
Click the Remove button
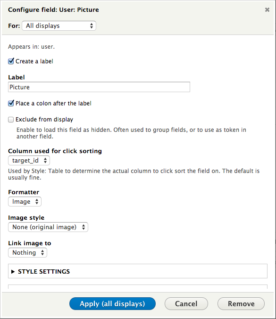coord(241,303)
